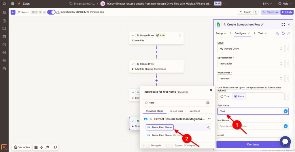Click sparkle icon beside Basic First Name
The image size is (295, 152).
tap(208, 127)
